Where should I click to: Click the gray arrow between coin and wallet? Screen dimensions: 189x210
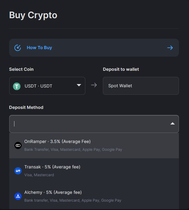tap(94, 85)
